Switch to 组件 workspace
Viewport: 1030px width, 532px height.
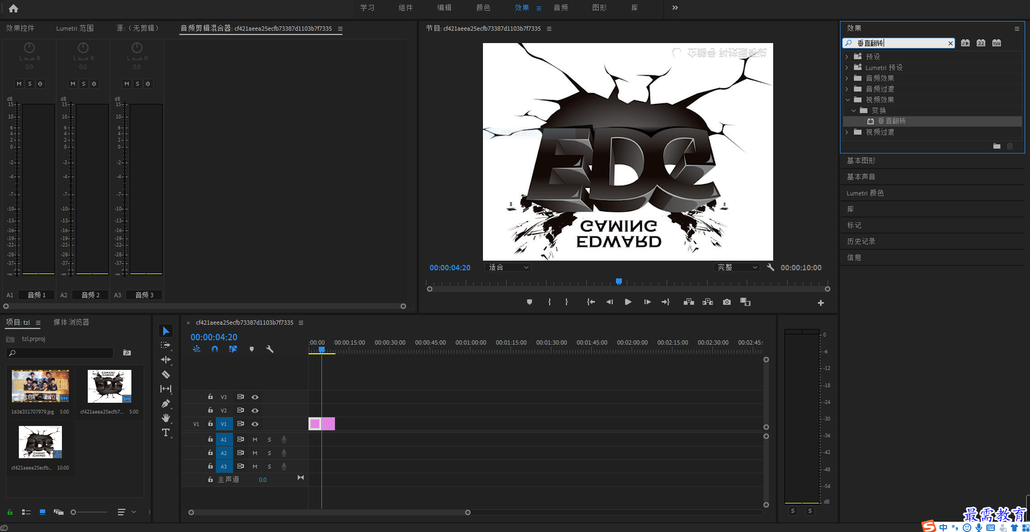[405, 8]
